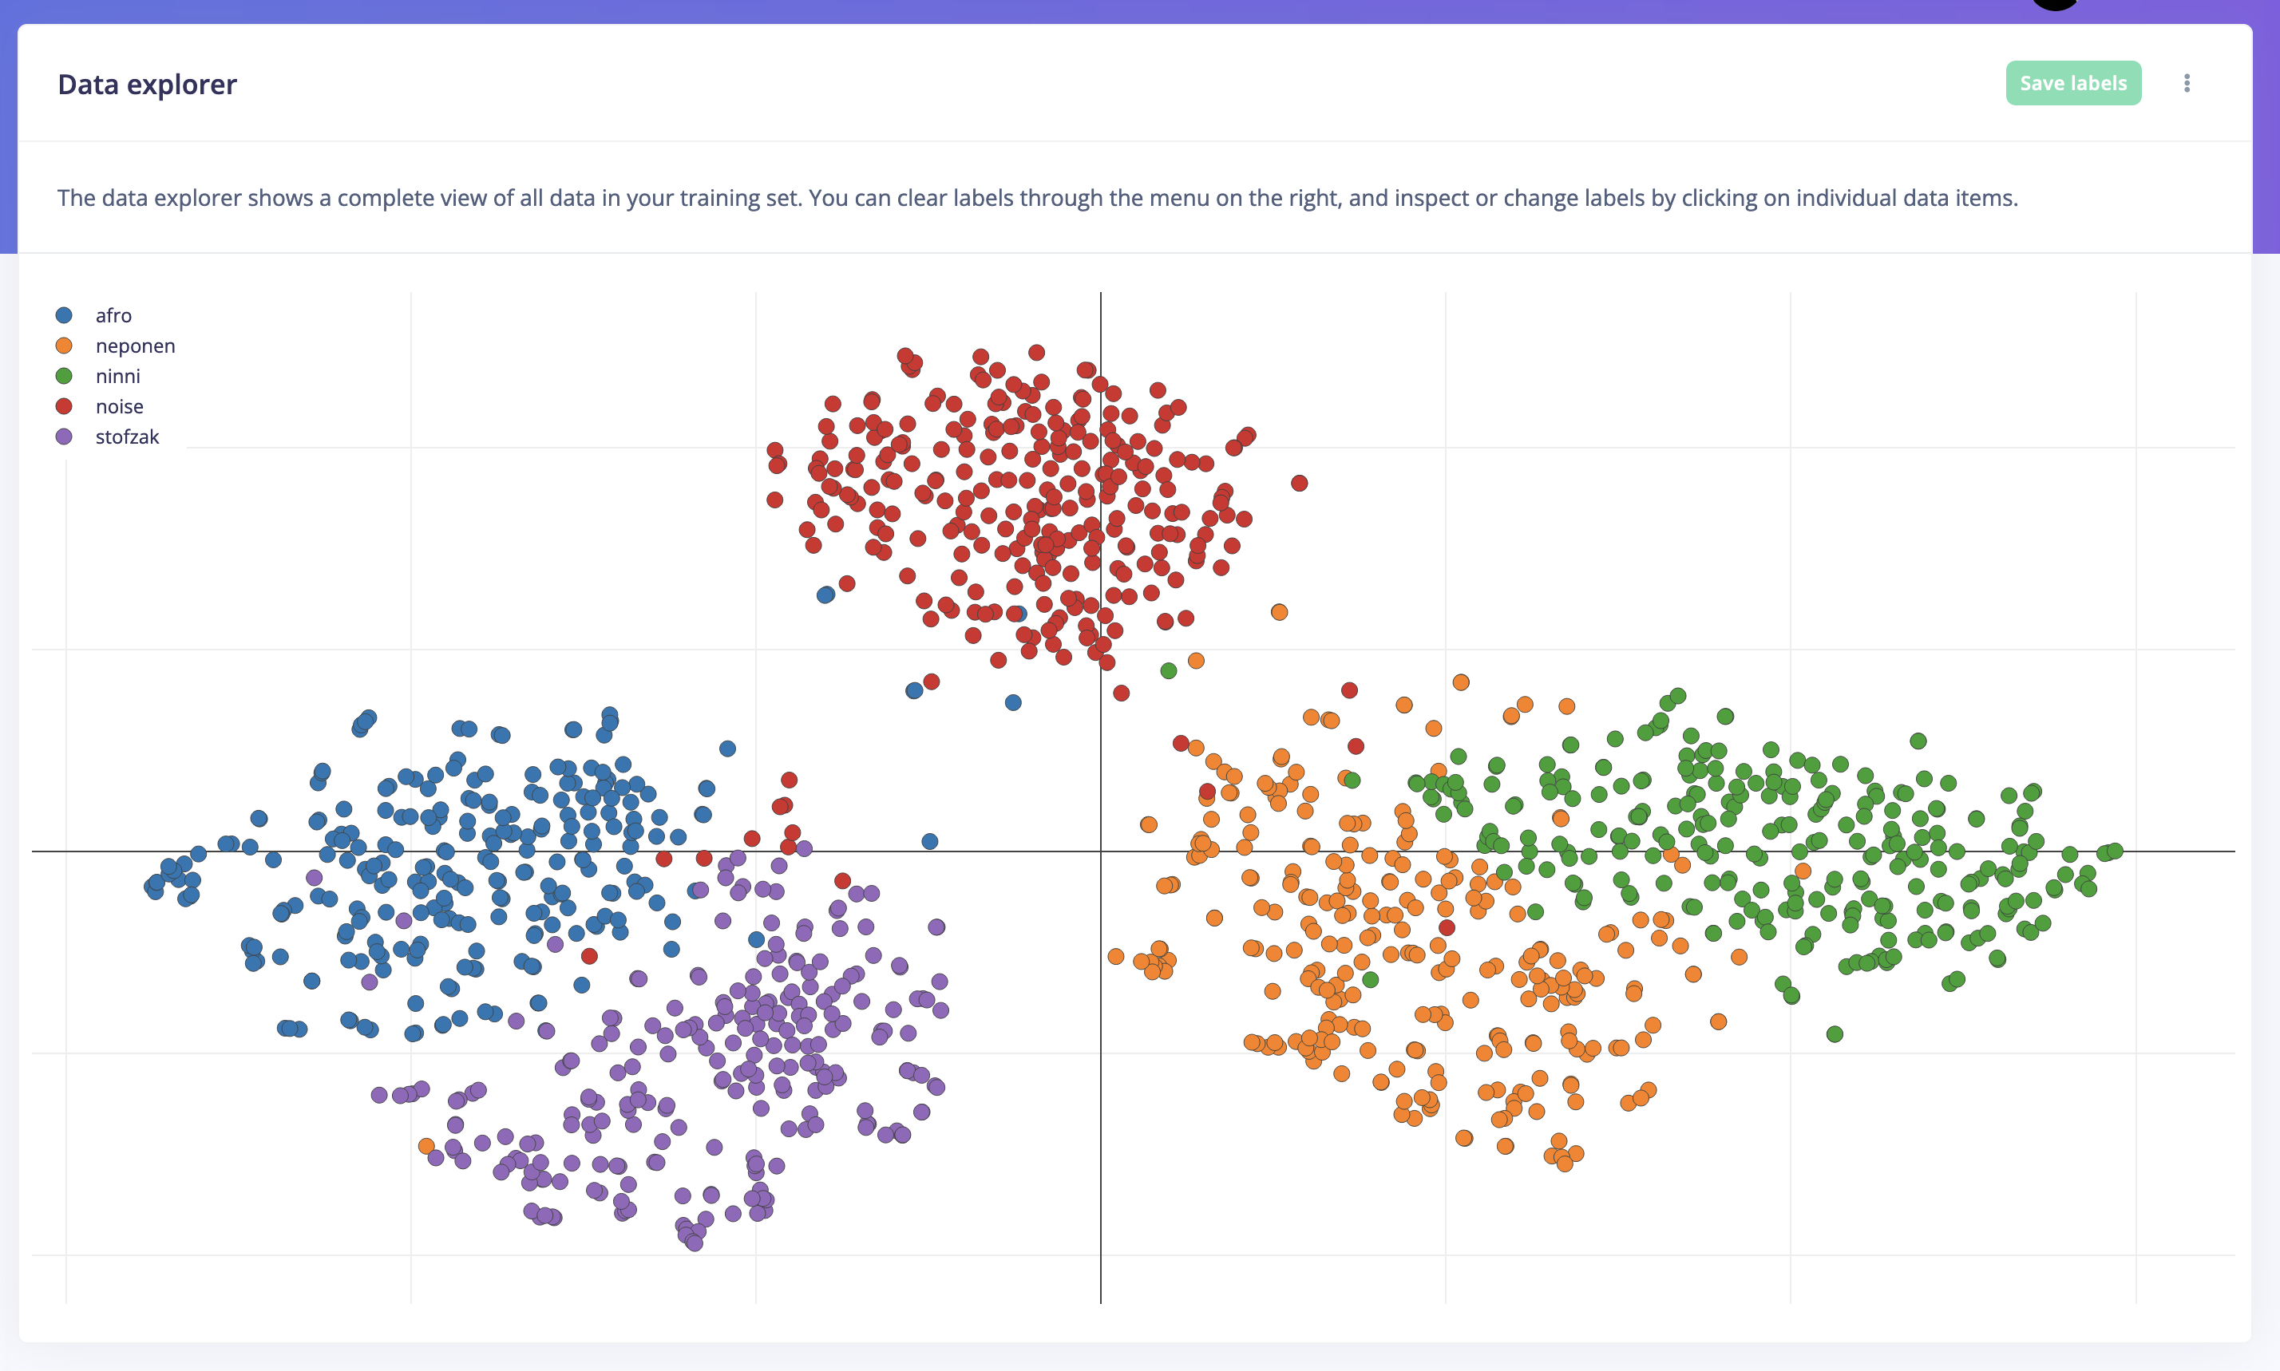This screenshot has width=2280, height=1371.
Task: Click the red noise legend color dot
Action: [x=64, y=406]
